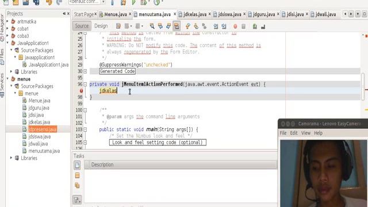Open View menu in Camorama window

tap(306, 133)
